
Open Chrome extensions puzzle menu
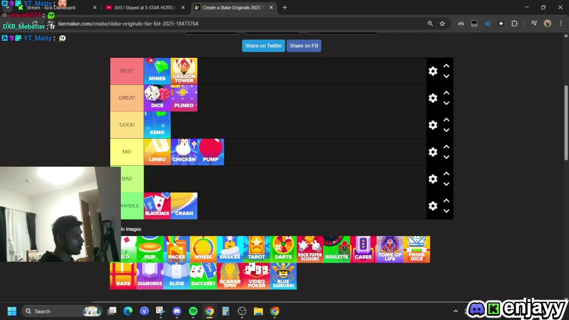click(514, 24)
